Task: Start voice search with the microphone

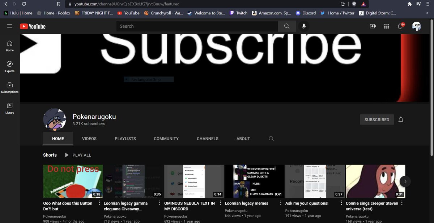Action: 304,26
